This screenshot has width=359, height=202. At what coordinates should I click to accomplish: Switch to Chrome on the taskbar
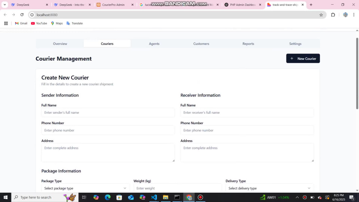tap(189, 197)
